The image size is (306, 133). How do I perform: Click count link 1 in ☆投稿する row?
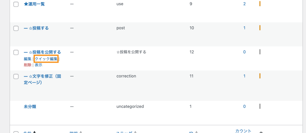(244, 28)
